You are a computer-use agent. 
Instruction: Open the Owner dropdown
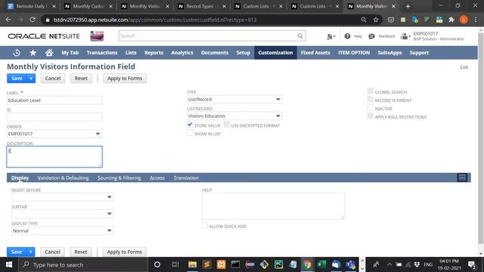[54, 134]
